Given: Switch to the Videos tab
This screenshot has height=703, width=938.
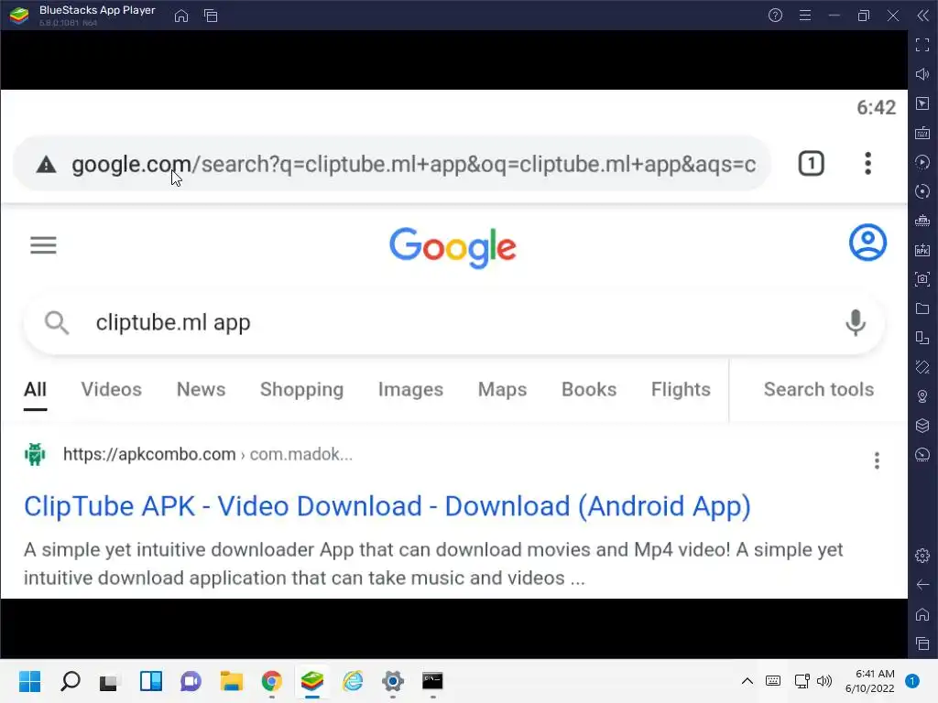Looking at the screenshot, I should pos(111,390).
